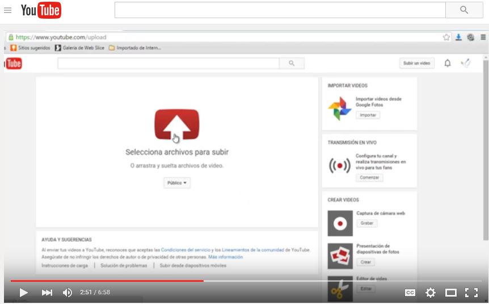
Task: Click the YouTube logo at top
Action: [41, 10]
